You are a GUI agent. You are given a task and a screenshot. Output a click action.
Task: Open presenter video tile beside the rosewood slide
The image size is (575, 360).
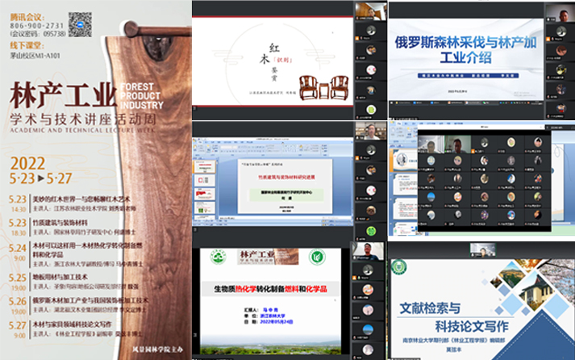click(369, 10)
